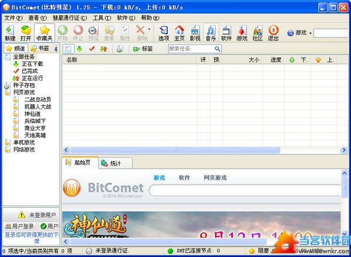Open 商业大亨 in the sidebar
Viewport: 351px width, 257px height.
point(35,128)
